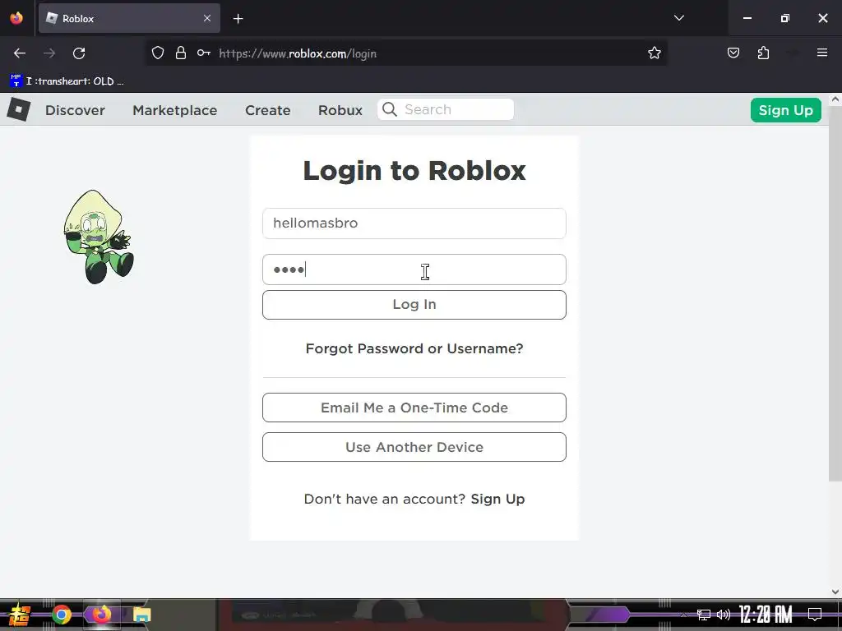Reload the page with the refresh icon
Screen dimensions: 842x631
[79, 53]
